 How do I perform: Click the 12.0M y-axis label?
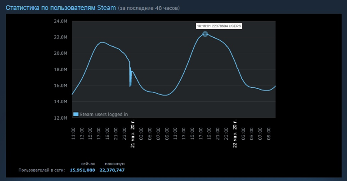pyautogui.click(x=60, y=118)
